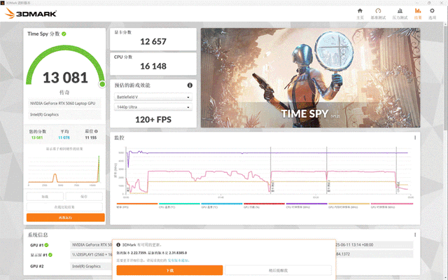
Task: Click the 监控 monitoring panel title
Action: pyautogui.click(x=119, y=138)
